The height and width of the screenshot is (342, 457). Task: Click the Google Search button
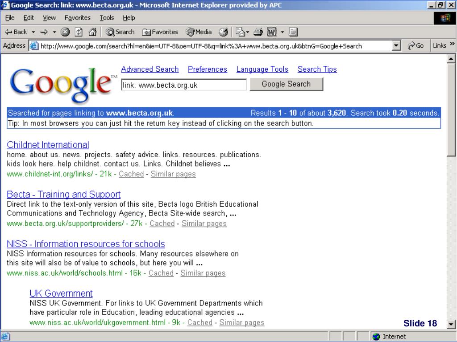(286, 84)
